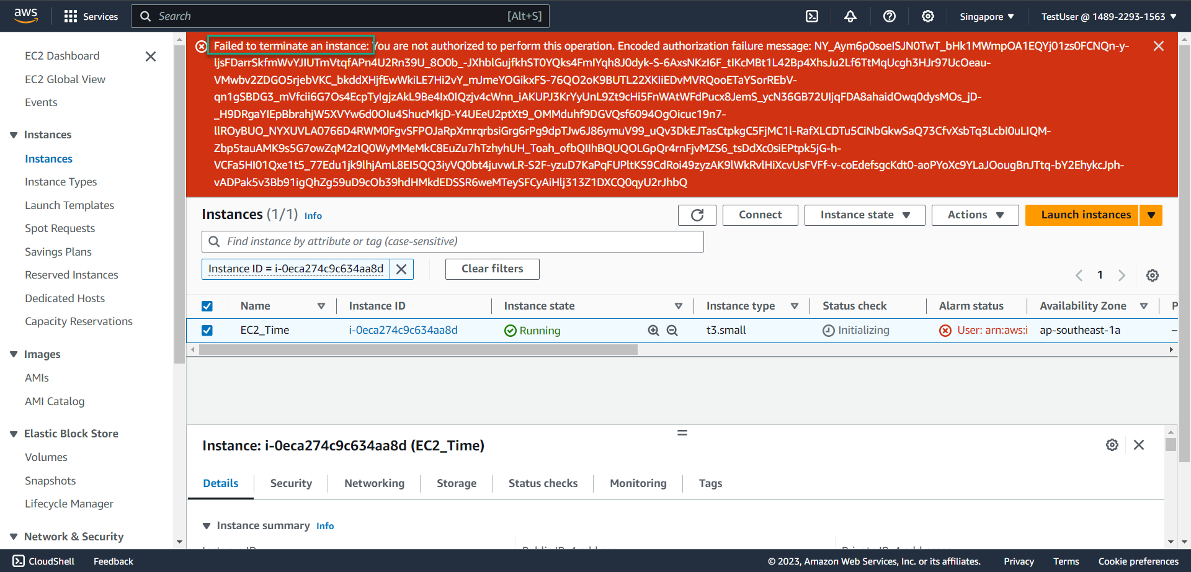Refresh the instances list

(697, 215)
